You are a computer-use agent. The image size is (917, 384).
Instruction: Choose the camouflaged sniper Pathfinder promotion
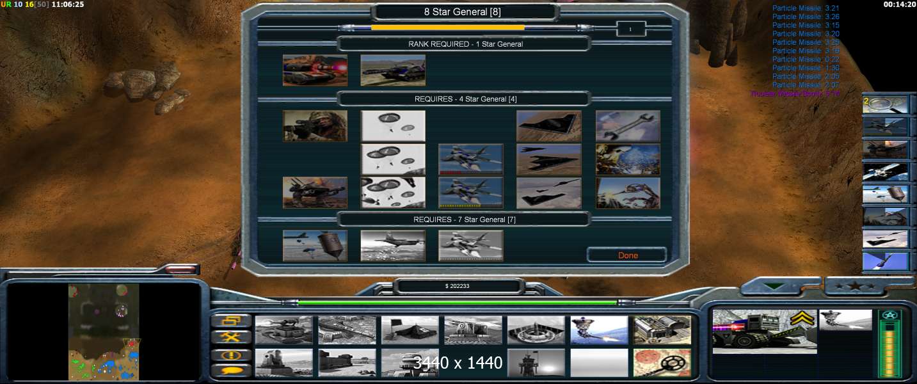click(315, 126)
